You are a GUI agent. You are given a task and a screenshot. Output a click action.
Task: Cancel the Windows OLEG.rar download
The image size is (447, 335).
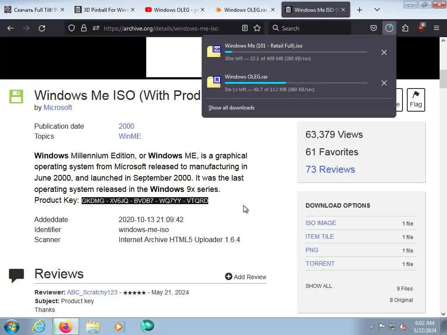[x=384, y=83]
